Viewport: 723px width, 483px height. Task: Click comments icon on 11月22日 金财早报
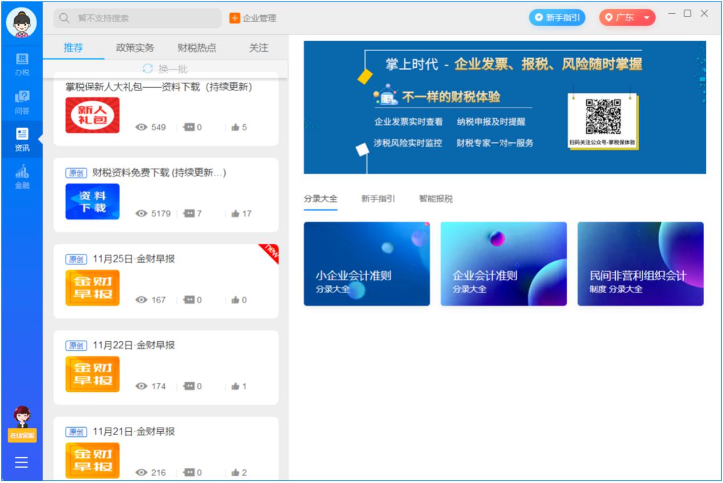point(189,386)
